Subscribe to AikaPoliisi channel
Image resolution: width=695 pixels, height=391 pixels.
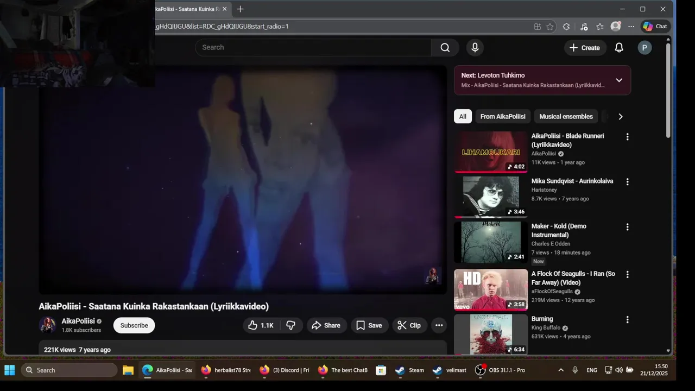(x=134, y=325)
